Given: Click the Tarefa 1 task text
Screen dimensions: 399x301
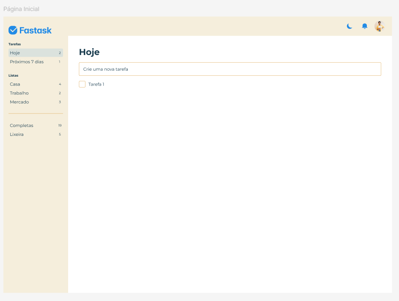Looking at the screenshot, I should pos(96,84).
